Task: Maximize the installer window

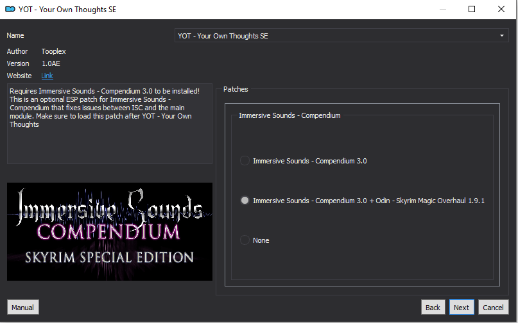Action: coord(472,9)
